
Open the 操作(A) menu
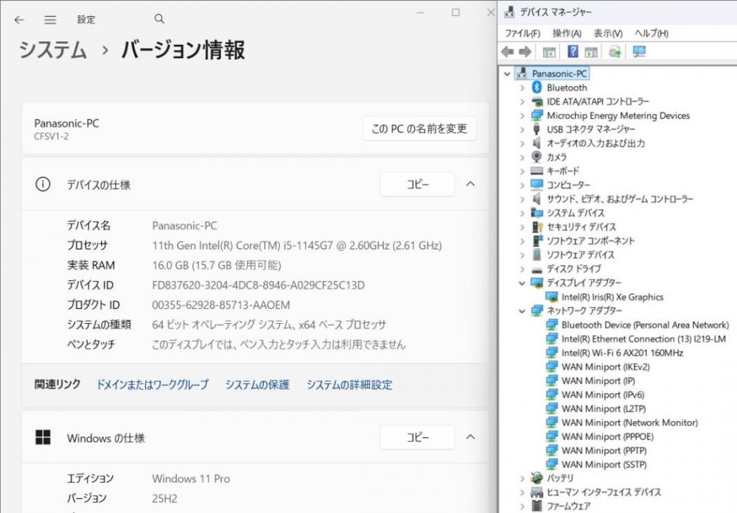[x=567, y=33]
